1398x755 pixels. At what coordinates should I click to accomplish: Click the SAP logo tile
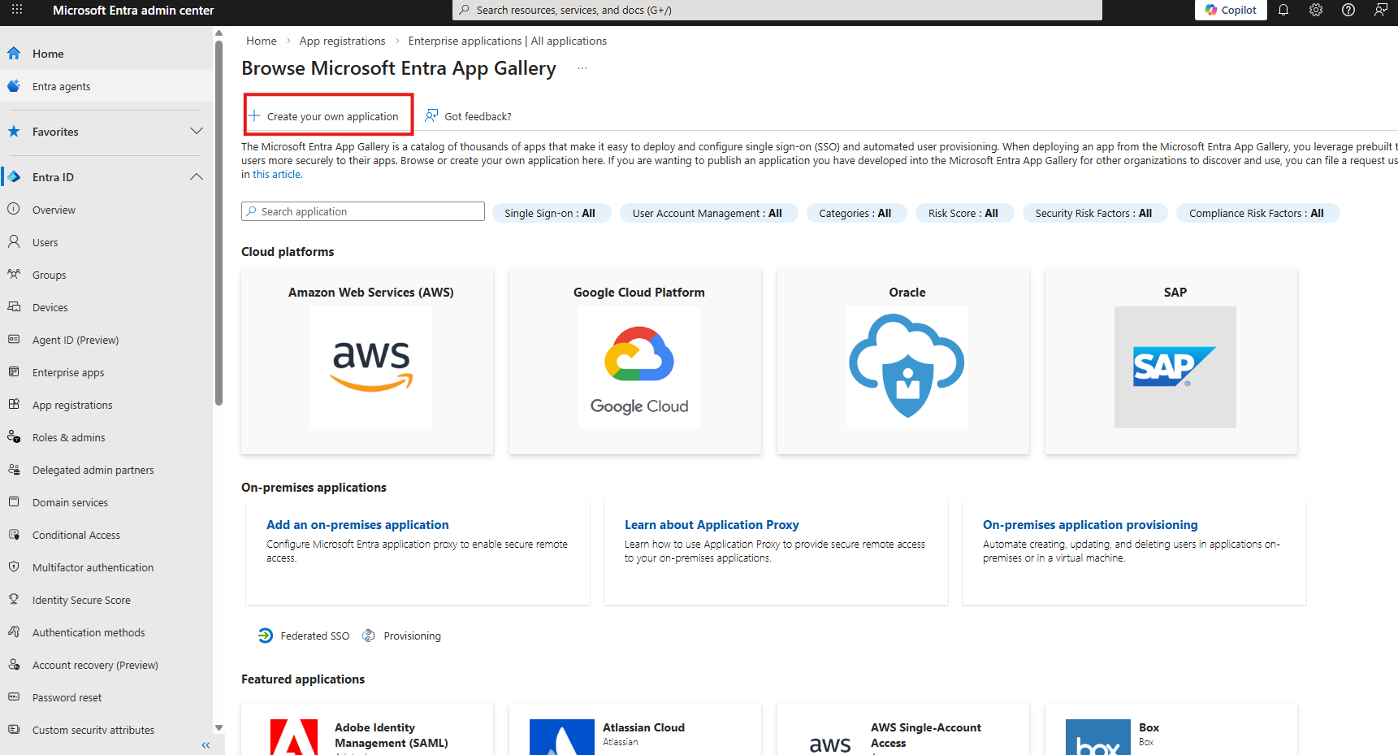(1175, 367)
